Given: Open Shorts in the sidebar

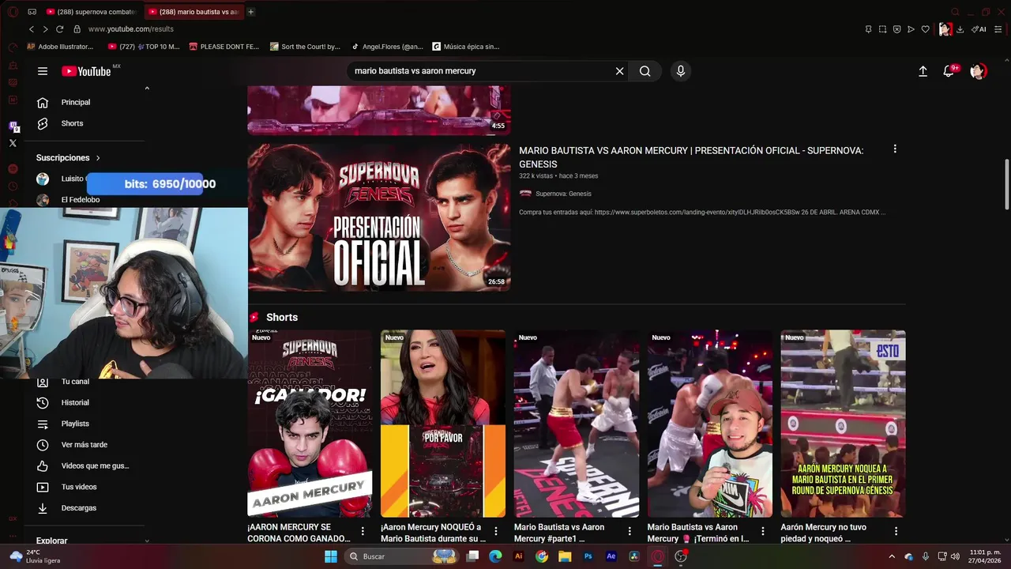Looking at the screenshot, I should point(72,123).
